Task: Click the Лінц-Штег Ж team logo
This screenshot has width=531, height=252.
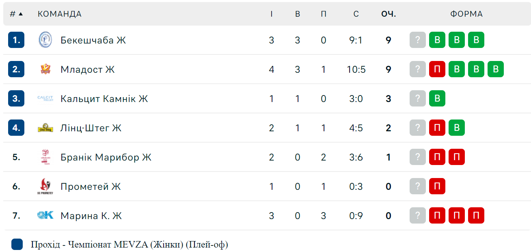Action: tap(45, 128)
